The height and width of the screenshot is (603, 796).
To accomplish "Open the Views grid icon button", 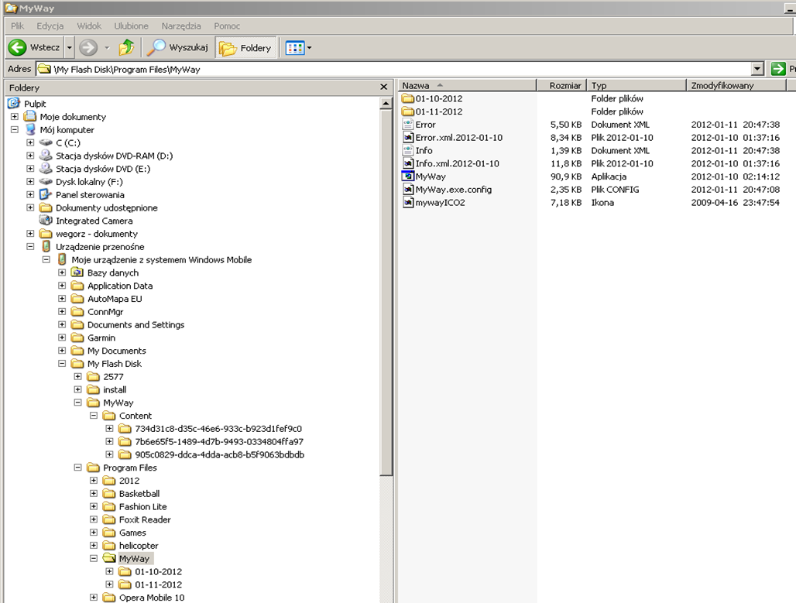I will pyautogui.click(x=295, y=48).
